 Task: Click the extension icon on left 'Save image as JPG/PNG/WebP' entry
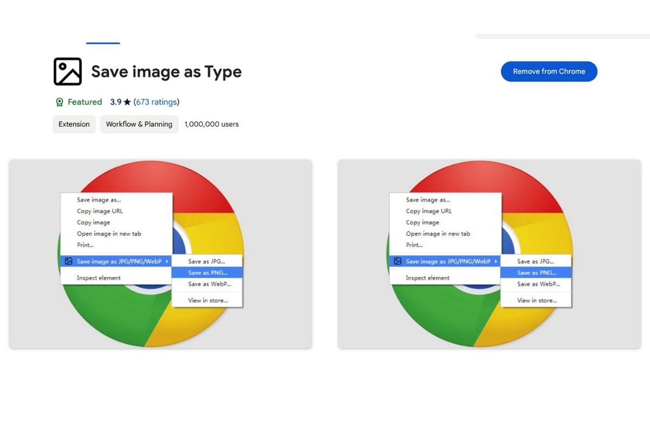69,261
